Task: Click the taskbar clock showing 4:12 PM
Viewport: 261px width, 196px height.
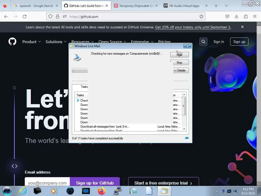Action: point(248,191)
